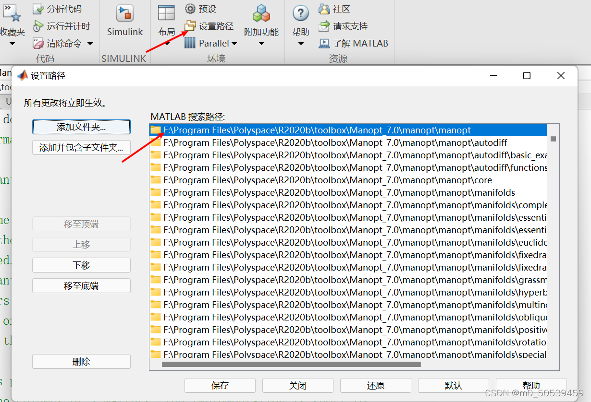Expand the Help (帮助) dropdown arrow

tap(301, 44)
